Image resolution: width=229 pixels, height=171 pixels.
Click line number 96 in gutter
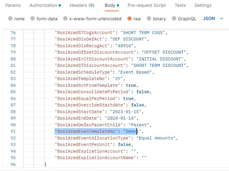13,164
